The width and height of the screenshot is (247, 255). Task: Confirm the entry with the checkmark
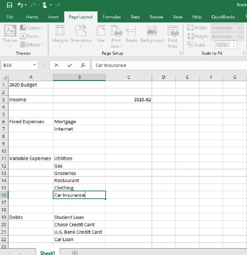click(70, 65)
